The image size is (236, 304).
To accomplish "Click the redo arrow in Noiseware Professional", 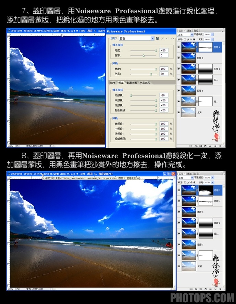I will [173, 38].
